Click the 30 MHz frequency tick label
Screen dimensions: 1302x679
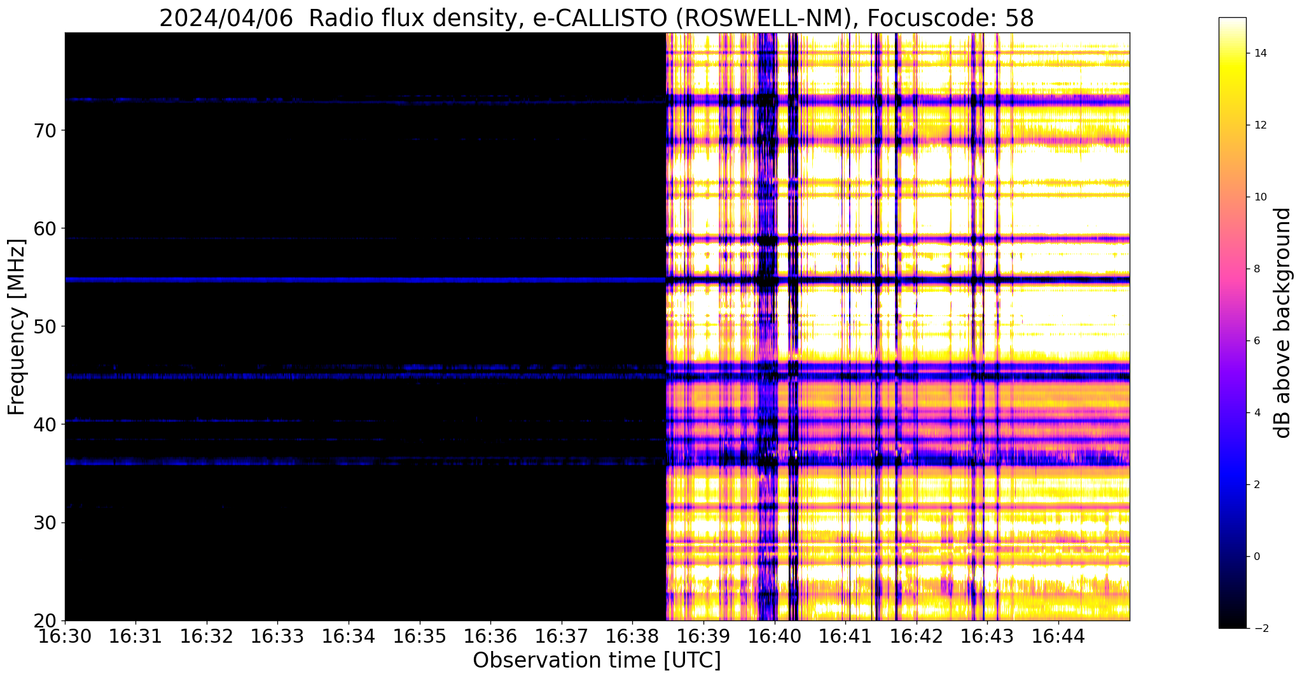click(x=45, y=522)
